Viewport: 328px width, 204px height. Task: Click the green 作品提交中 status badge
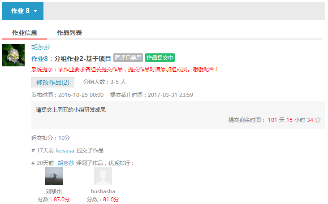coord(160,57)
